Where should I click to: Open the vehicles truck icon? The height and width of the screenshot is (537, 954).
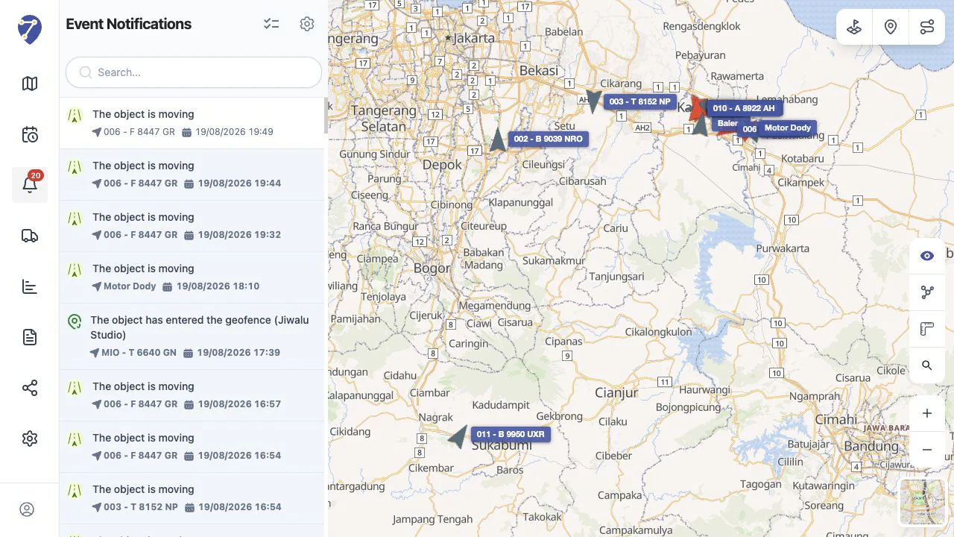(30, 236)
